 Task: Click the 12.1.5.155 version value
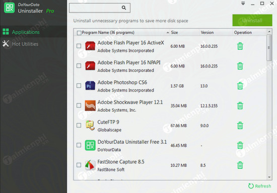point(209,106)
